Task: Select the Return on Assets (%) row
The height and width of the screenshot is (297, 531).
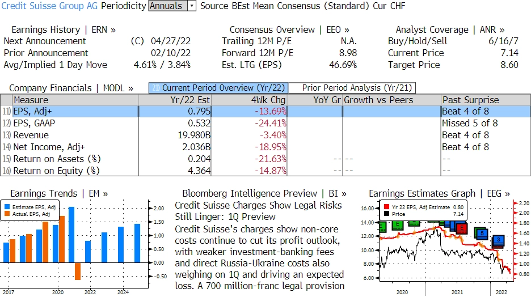Action: point(265,159)
